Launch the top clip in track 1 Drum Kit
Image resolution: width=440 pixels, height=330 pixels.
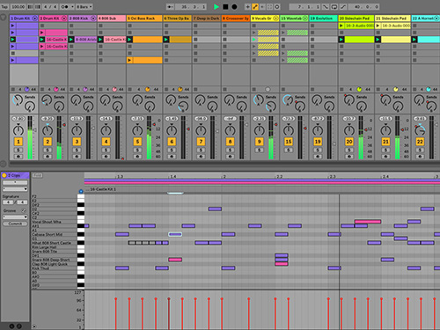12,26
